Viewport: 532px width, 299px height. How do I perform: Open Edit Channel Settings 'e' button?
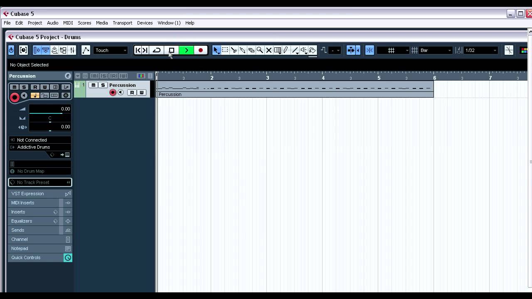click(68, 76)
